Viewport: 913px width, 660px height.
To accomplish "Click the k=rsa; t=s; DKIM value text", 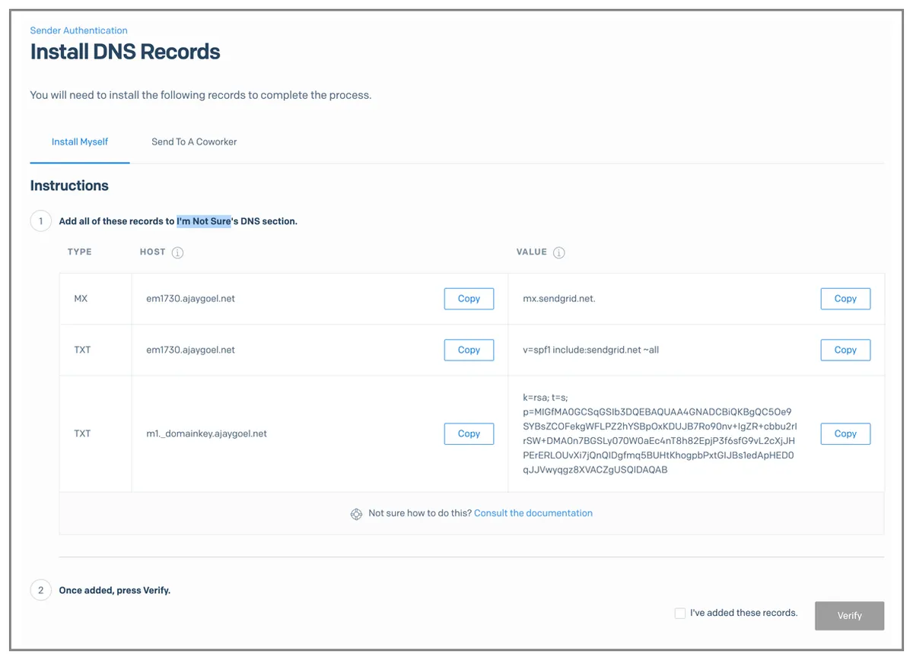I will pos(660,433).
